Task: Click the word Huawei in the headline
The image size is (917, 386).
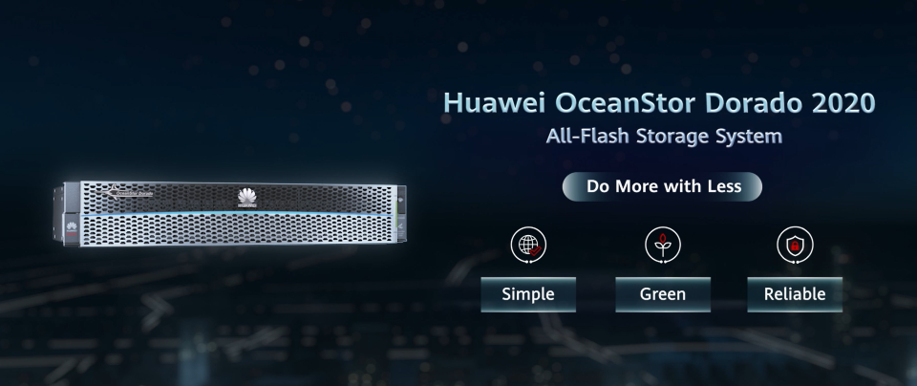Action: pos(494,103)
